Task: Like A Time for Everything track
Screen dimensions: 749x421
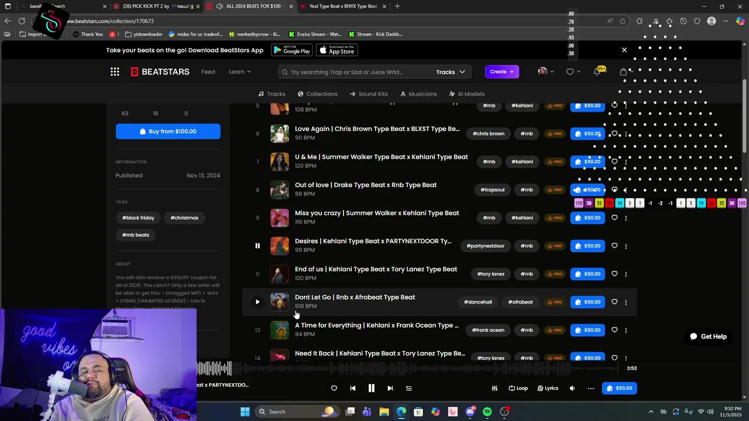Action: (x=614, y=330)
